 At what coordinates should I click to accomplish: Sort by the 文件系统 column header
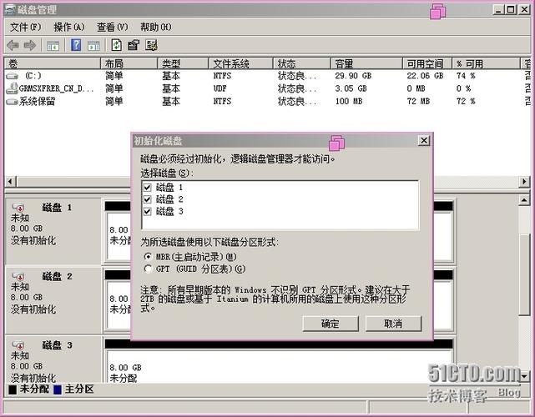coord(240,63)
